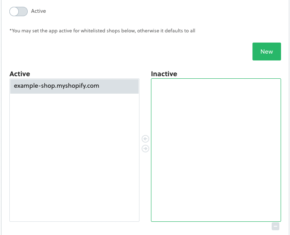Click inside the green-bordered Inactive box
The height and width of the screenshot is (235, 290).
click(x=216, y=128)
